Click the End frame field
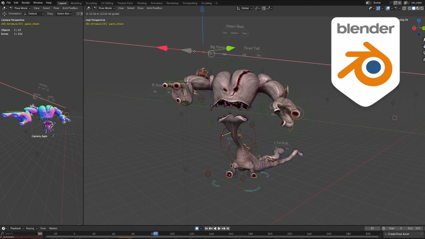Image resolution: width=425 pixels, height=239 pixels. click(x=414, y=228)
